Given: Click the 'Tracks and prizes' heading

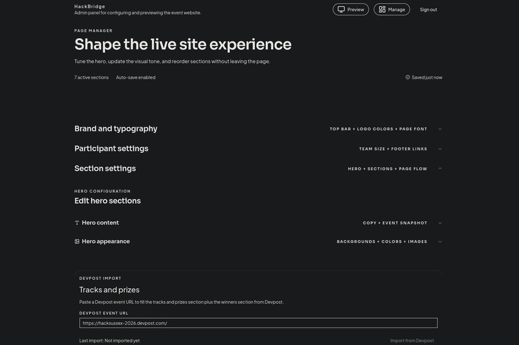Looking at the screenshot, I should 109,290.
